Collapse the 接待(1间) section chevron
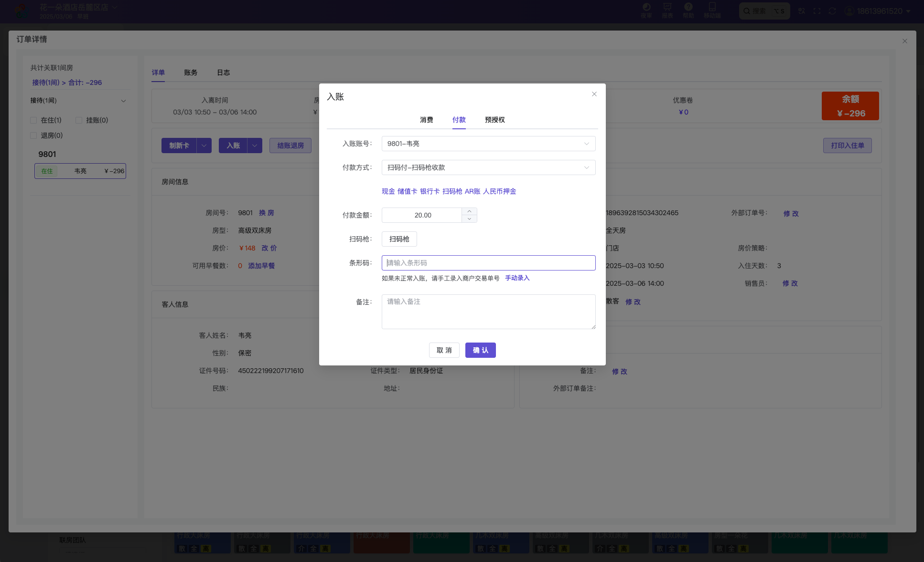 [x=123, y=101]
